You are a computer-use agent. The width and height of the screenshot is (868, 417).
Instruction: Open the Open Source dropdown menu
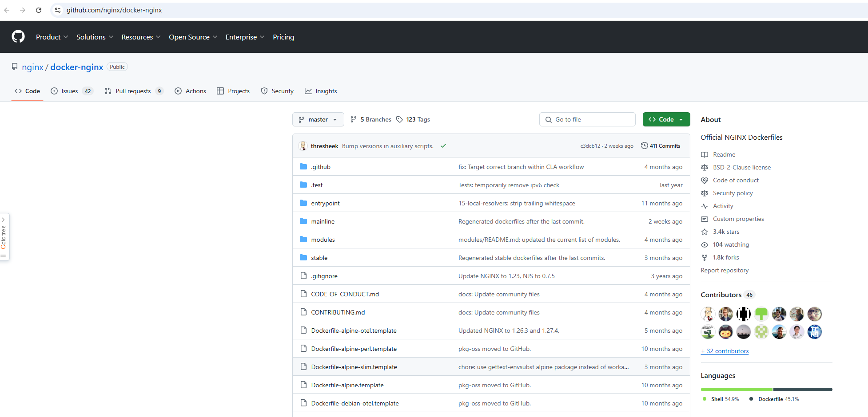[x=193, y=37]
